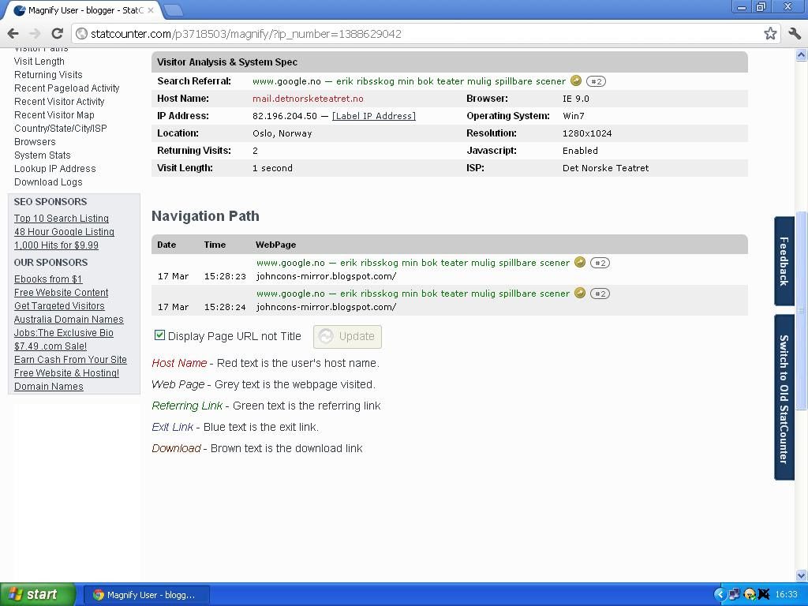Click Australia Domain Names link
Image resolution: width=808 pixels, height=606 pixels.
(x=69, y=320)
